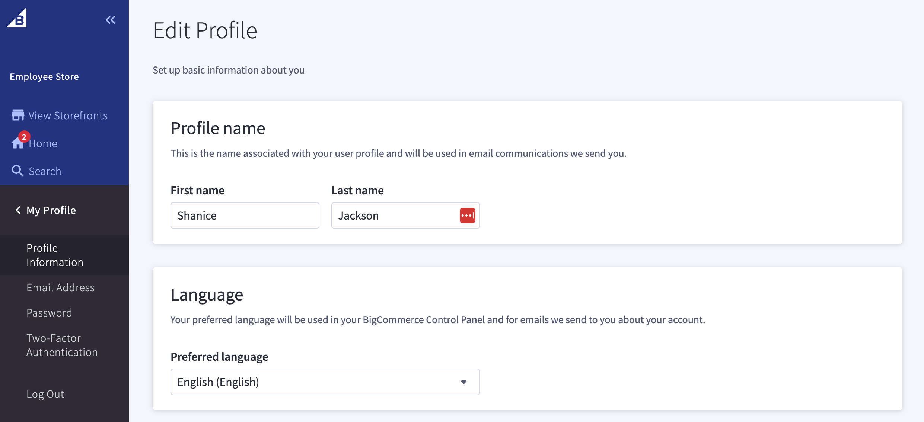The width and height of the screenshot is (924, 422).
Task: Select the Last name field showing Jackson
Action: pyautogui.click(x=395, y=215)
